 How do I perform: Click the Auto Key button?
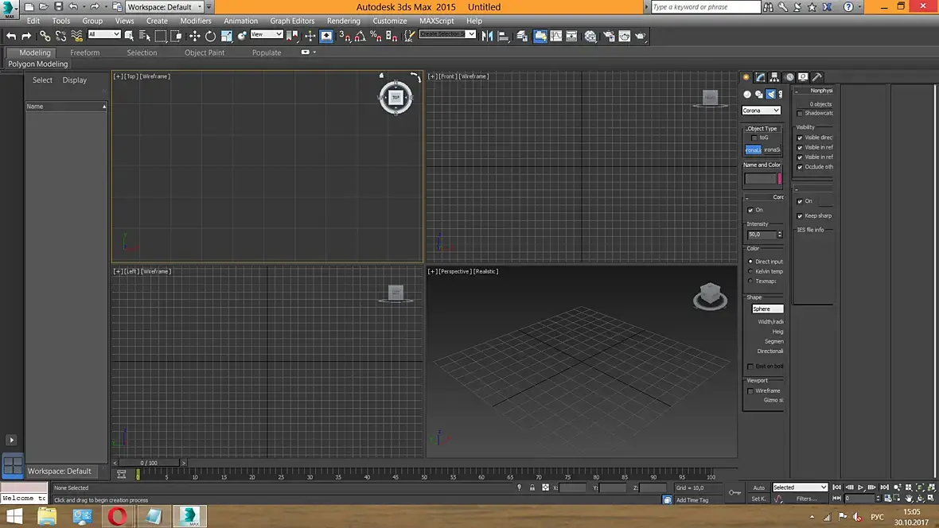click(758, 488)
